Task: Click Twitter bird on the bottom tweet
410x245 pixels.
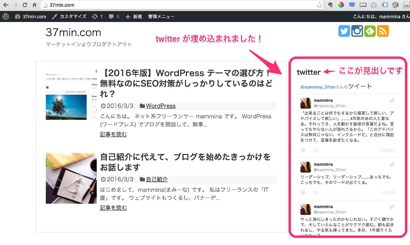Action: click(x=392, y=206)
